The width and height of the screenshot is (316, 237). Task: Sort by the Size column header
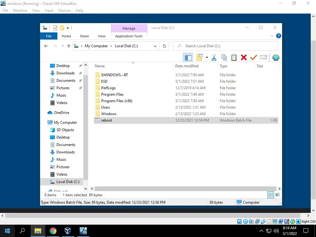(267, 66)
